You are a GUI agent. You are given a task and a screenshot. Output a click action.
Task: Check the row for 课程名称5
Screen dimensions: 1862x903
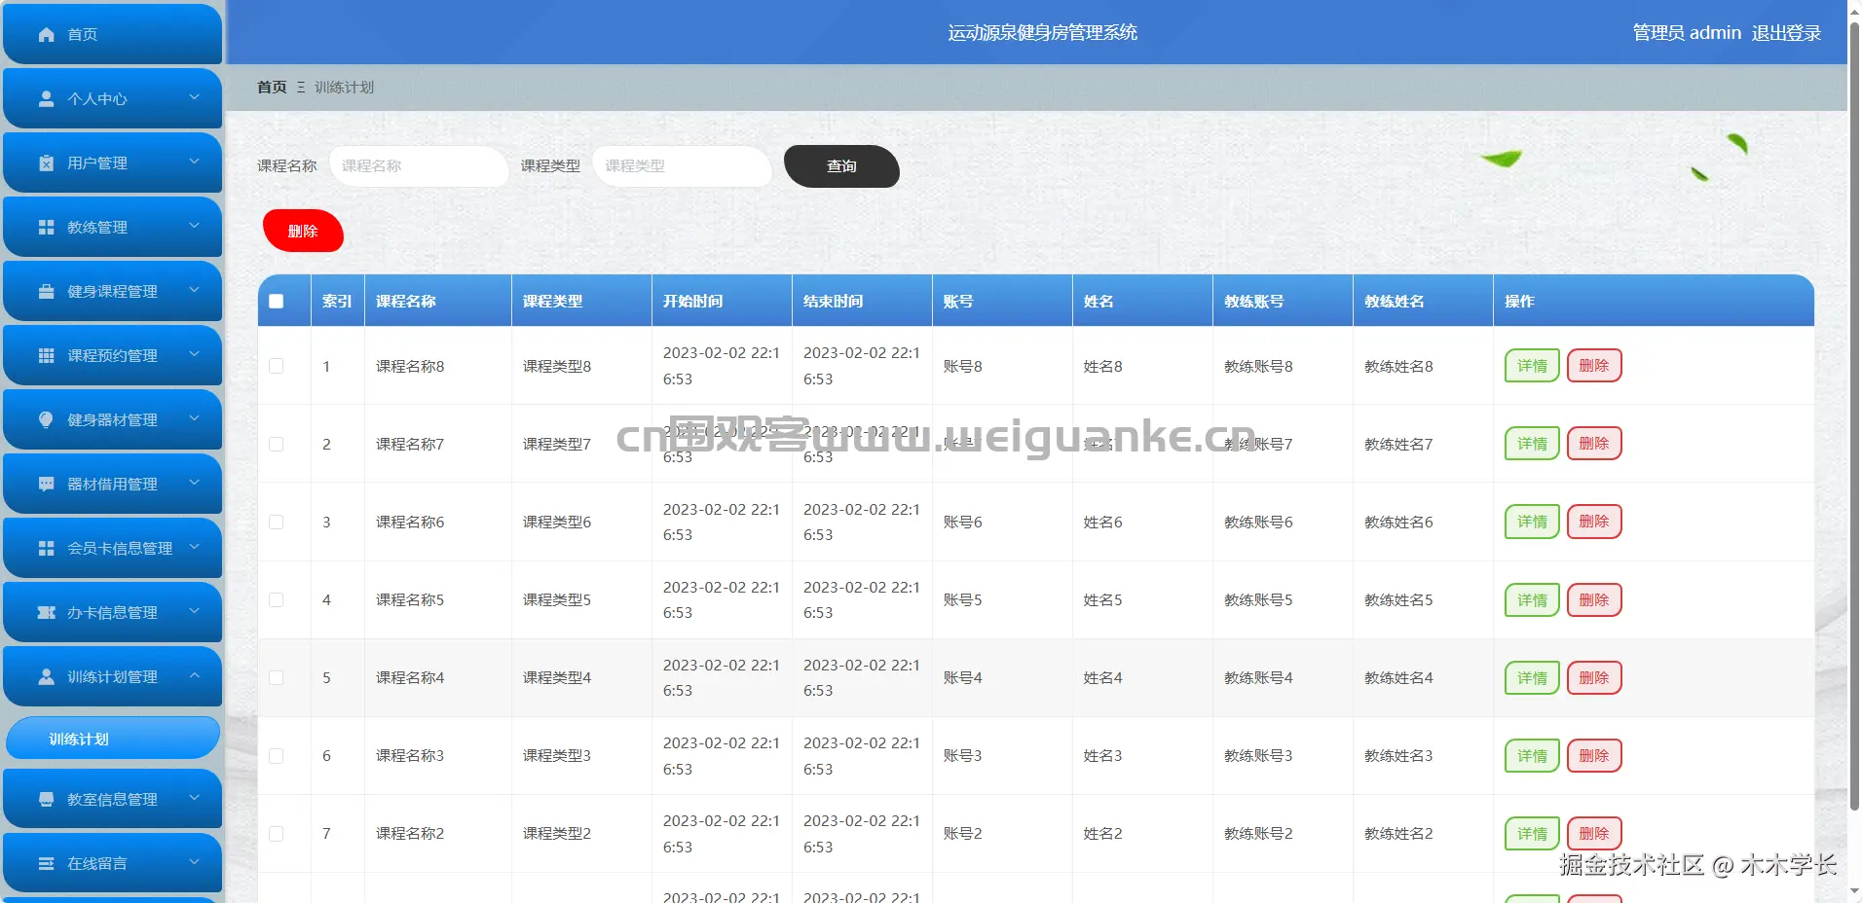click(277, 599)
